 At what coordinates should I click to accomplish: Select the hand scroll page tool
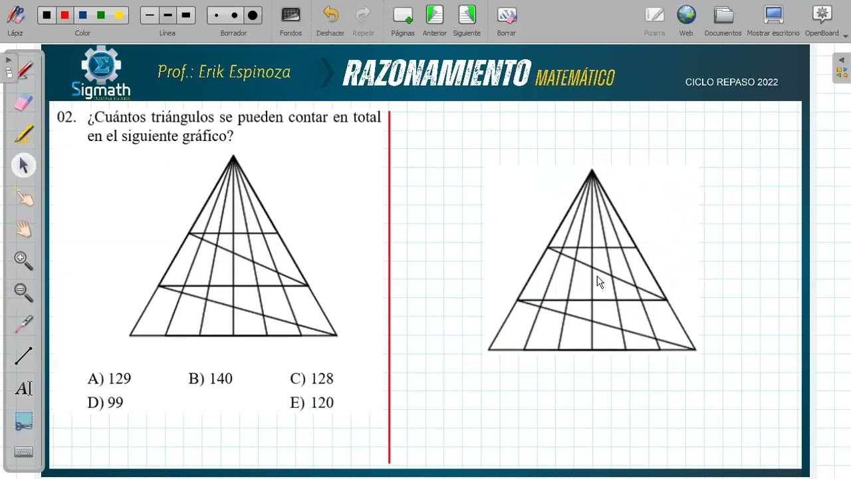(x=24, y=230)
